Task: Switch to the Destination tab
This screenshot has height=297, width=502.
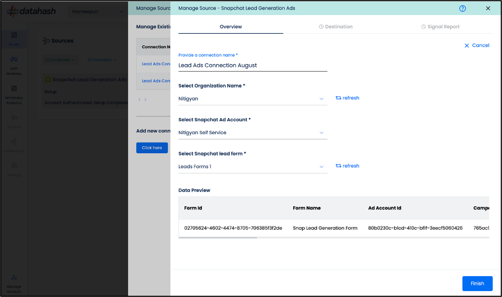Action: [335, 27]
